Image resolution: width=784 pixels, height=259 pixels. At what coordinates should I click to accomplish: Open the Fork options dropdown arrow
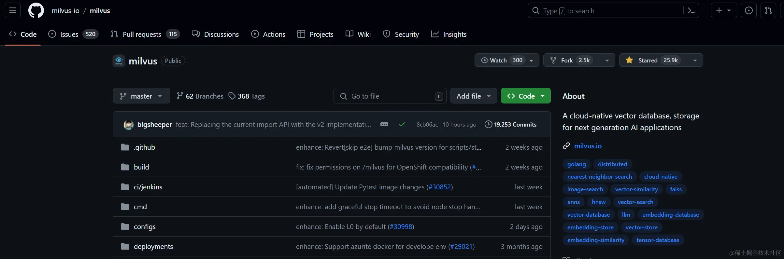(607, 60)
